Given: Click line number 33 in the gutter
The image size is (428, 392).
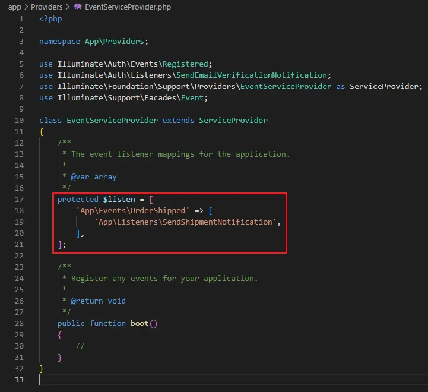Looking at the screenshot, I should 19,380.
